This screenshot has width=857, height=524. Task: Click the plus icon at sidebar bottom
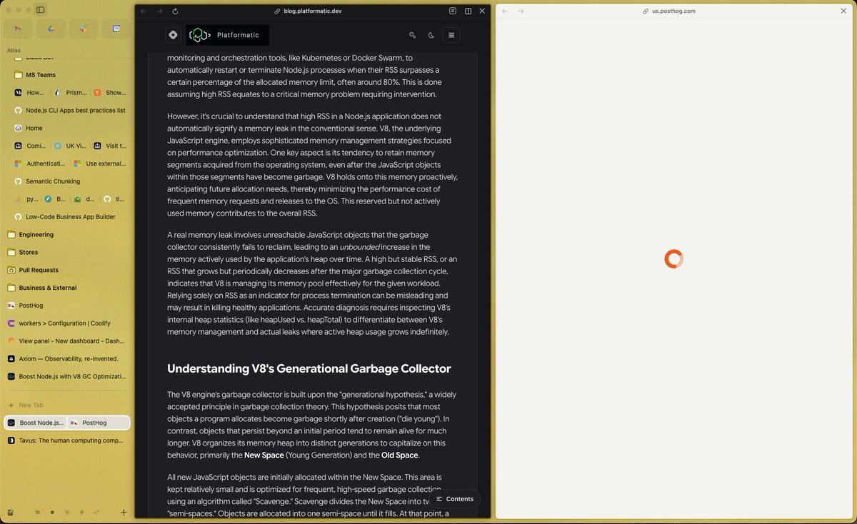pos(124,513)
